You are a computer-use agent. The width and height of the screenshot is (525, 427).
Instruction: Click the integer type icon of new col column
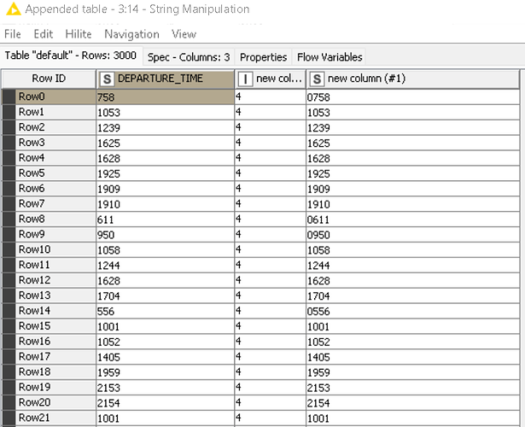click(x=245, y=79)
